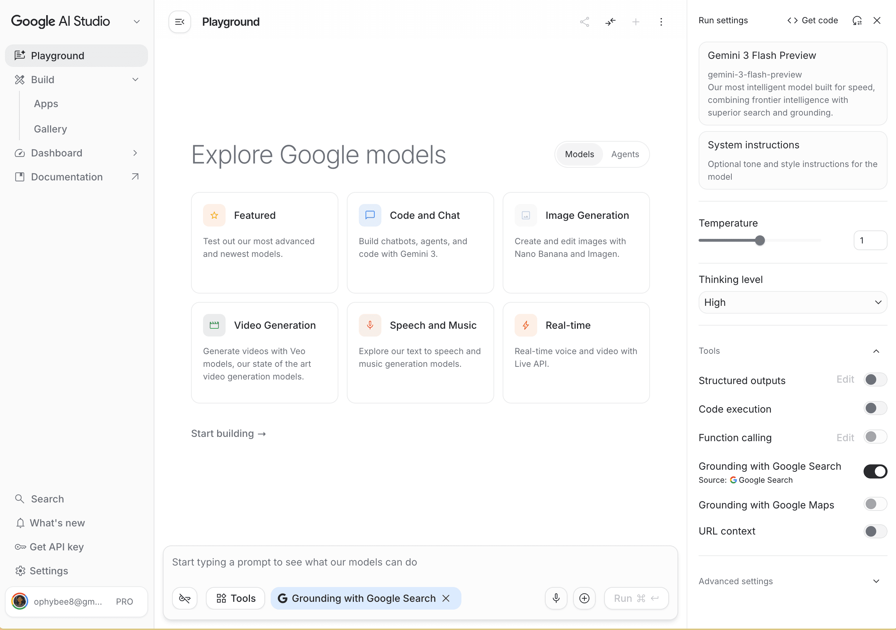The height and width of the screenshot is (630, 896).
Task: Open the Gemini 3 Flash Preview model selector
Action: (793, 84)
